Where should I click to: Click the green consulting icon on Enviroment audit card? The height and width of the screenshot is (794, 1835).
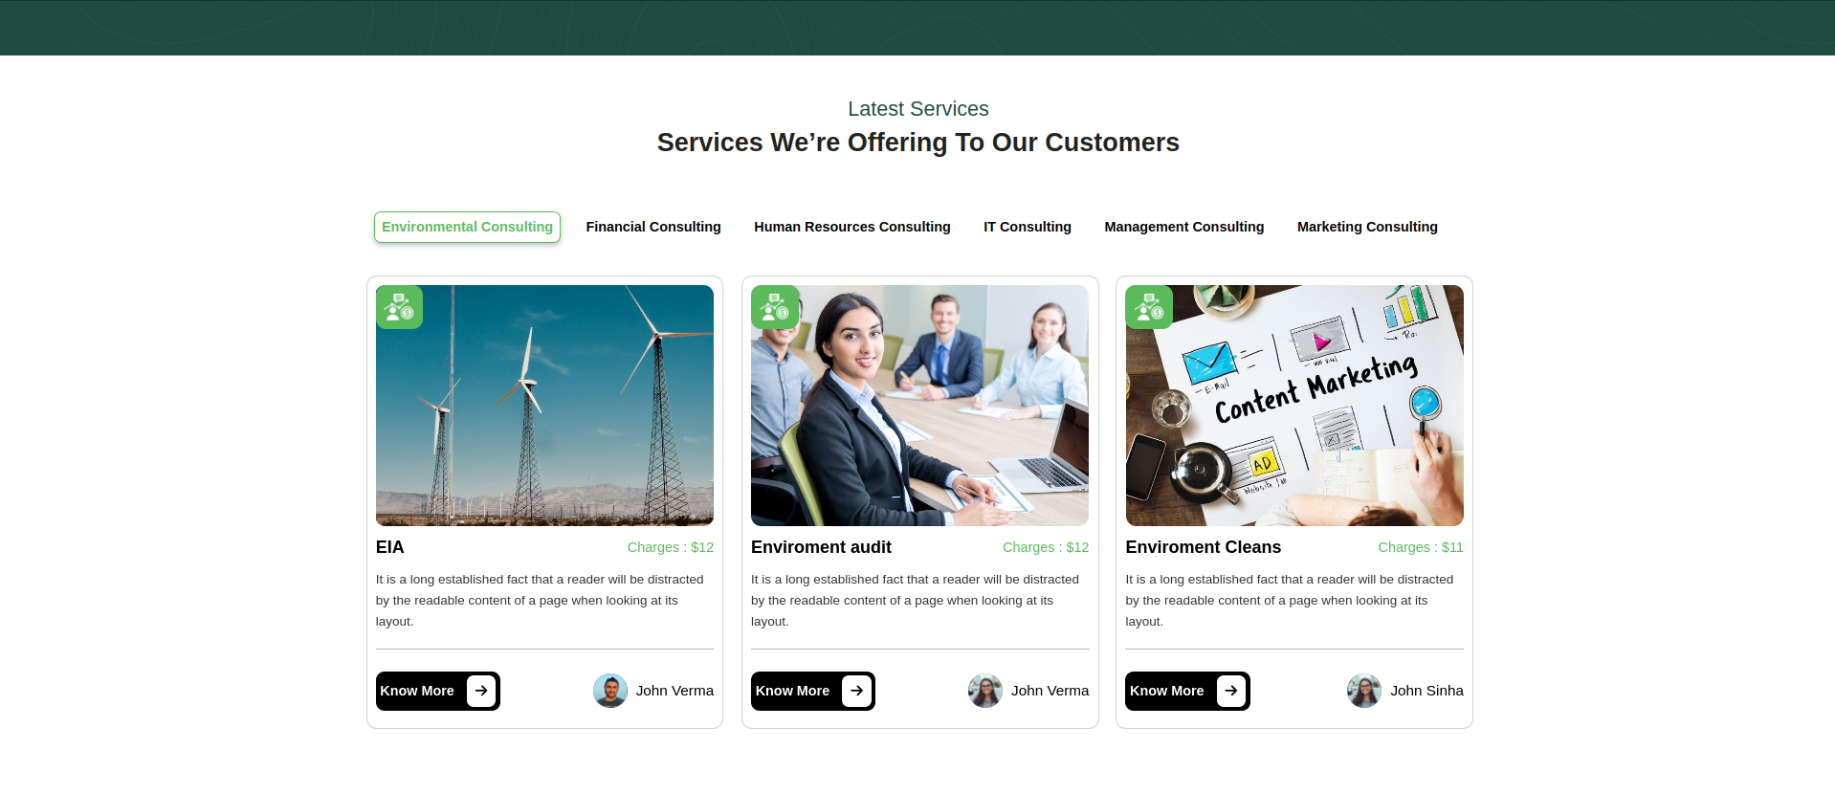click(x=774, y=307)
